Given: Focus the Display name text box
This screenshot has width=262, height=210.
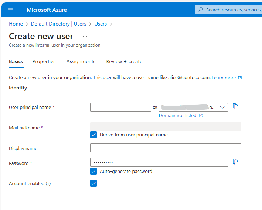Looking at the screenshot, I should coord(166,148).
